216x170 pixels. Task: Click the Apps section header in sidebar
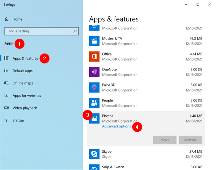pos(9,43)
